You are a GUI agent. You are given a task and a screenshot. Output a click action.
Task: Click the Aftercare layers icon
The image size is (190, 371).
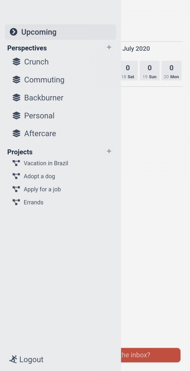pyautogui.click(x=16, y=133)
